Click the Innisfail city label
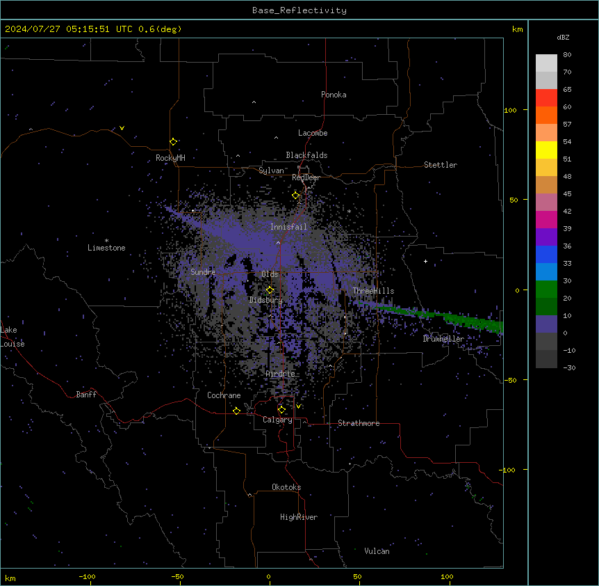The image size is (599, 586). tap(288, 227)
